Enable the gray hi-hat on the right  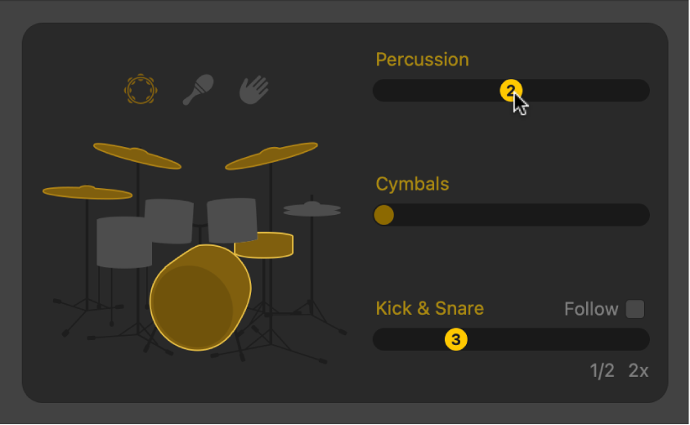(311, 210)
